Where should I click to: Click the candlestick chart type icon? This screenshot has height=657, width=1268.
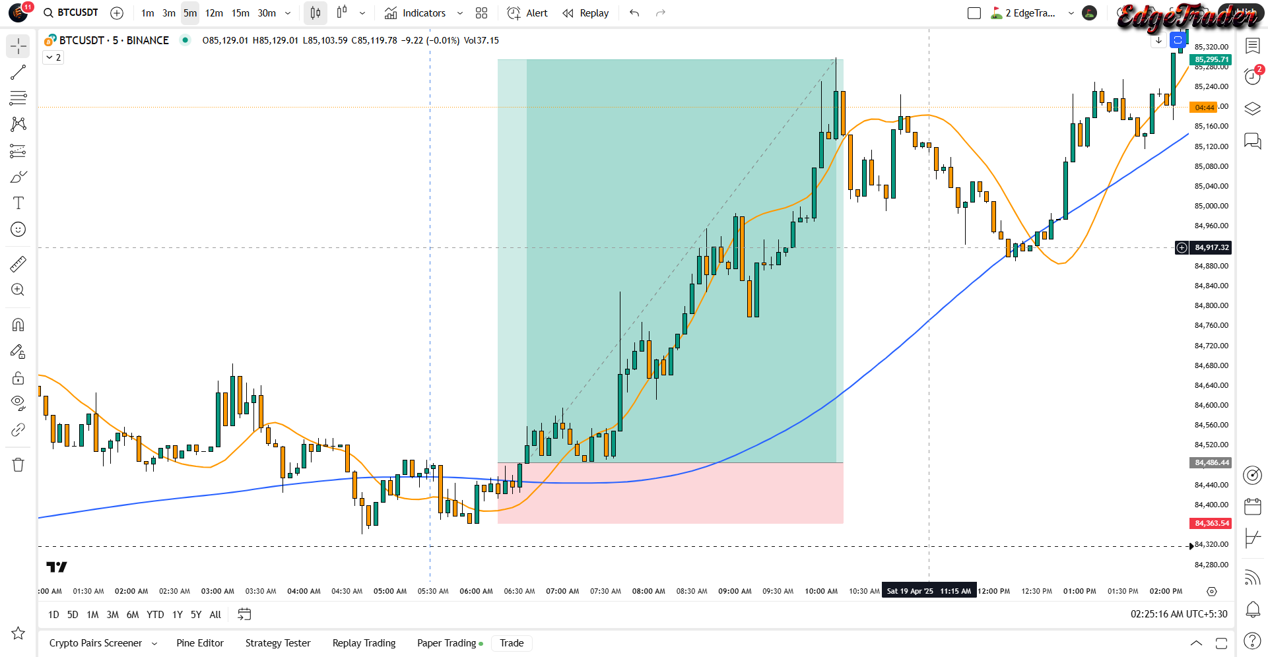[x=316, y=13]
